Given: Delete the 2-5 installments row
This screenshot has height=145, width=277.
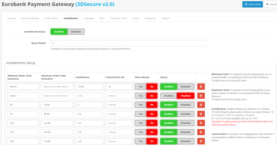Looking at the screenshot, I should 201,132.
